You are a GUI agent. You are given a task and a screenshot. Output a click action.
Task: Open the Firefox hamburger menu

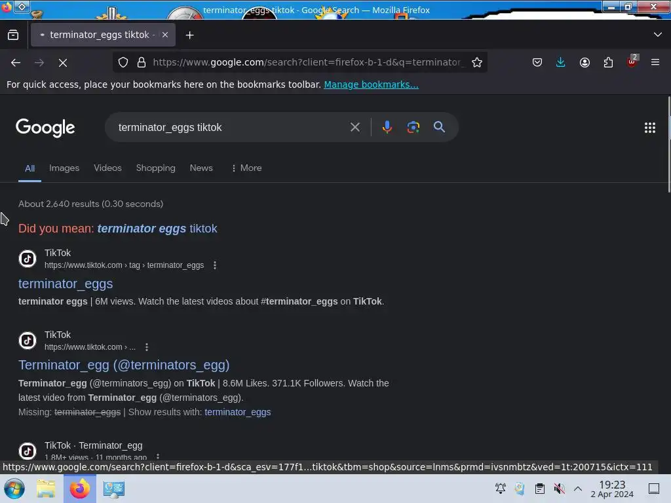(655, 62)
